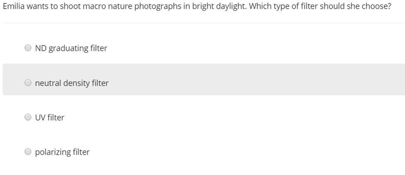Click the 'neutral density filter' label text

(x=72, y=83)
